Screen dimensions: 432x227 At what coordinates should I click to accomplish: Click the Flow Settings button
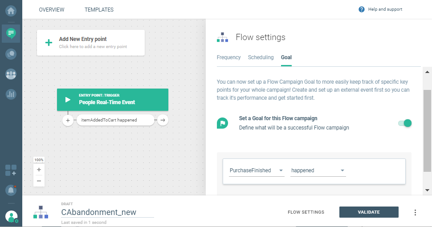pos(306,212)
